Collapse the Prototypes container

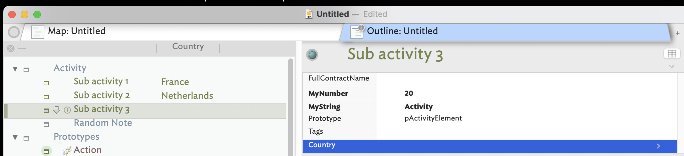tap(15, 137)
